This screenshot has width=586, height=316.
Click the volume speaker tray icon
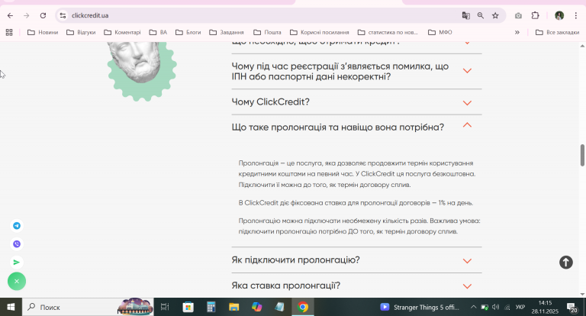pos(496,307)
